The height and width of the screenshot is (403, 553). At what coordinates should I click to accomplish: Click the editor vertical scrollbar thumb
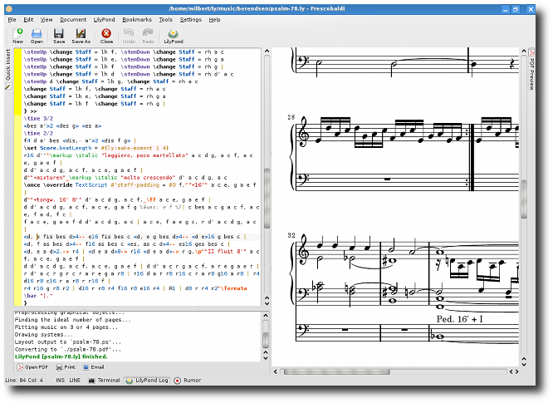tap(267, 199)
